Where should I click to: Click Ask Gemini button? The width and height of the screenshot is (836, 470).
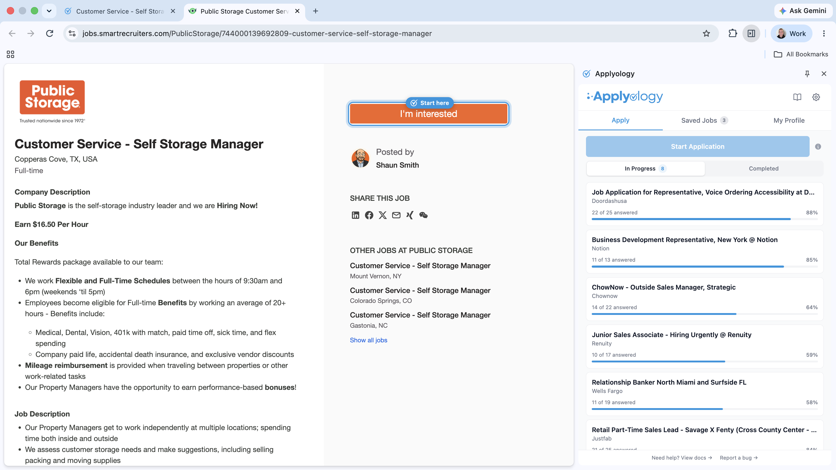coord(803,11)
